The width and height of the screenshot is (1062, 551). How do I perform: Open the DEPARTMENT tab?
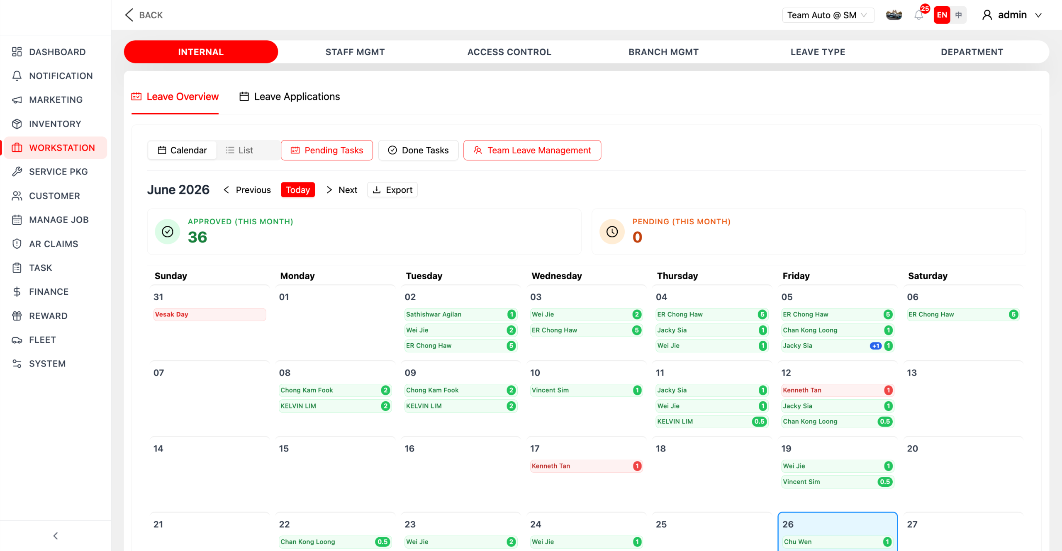point(972,52)
